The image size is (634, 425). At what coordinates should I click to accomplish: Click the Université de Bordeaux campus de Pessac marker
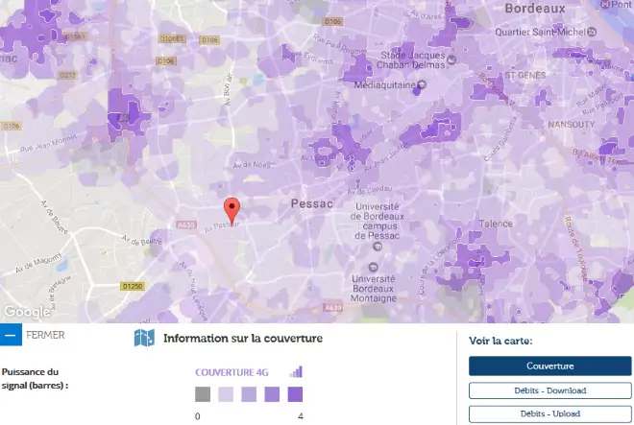tap(377, 246)
